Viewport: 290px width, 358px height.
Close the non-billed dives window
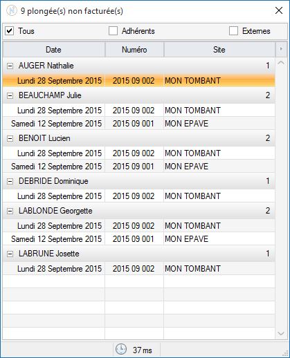tap(279, 10)
